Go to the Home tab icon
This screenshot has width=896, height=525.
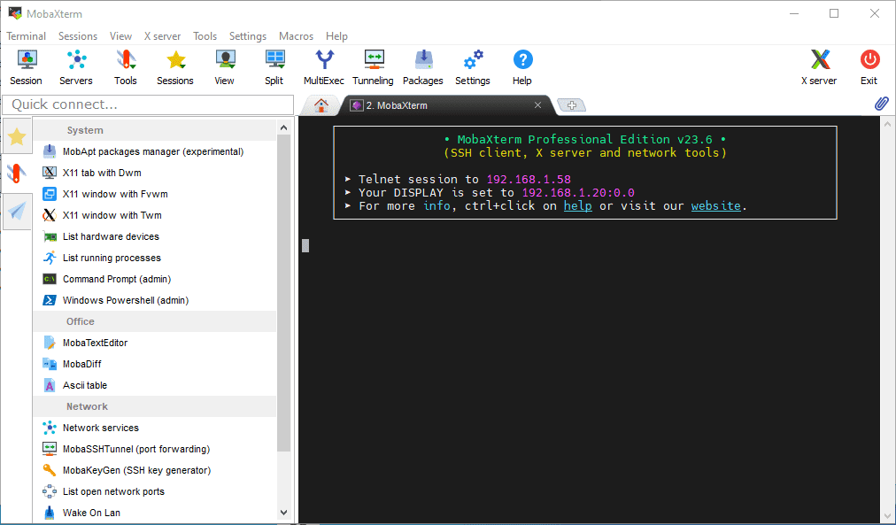321,105
